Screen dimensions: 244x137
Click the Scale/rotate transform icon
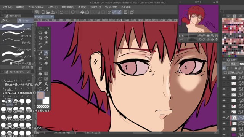pyautogui.click(x=87, y=12)
